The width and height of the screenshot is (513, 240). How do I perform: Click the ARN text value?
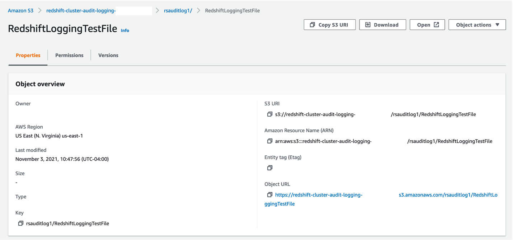(323, 141)
